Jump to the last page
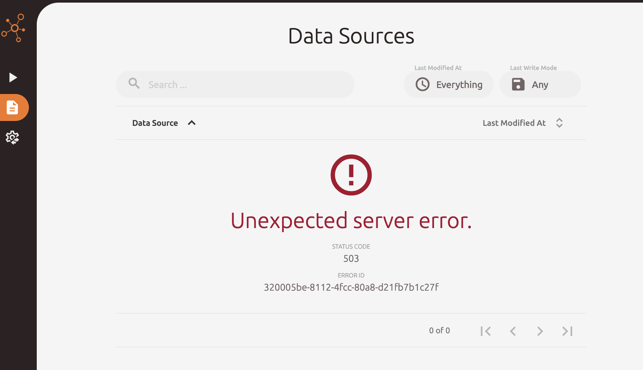 coord(567,331)
